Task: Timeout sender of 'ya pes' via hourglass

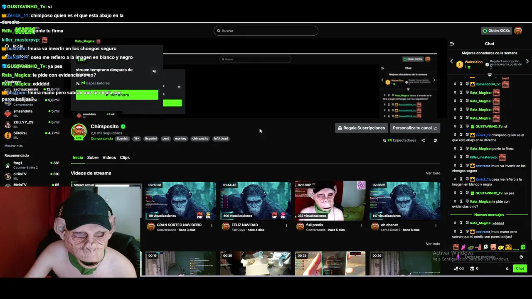Action: (x=461, y=193)
